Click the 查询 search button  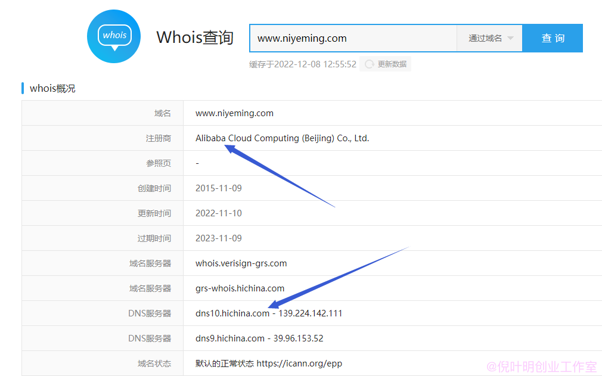pyautogui.click(x=553, y=38)
